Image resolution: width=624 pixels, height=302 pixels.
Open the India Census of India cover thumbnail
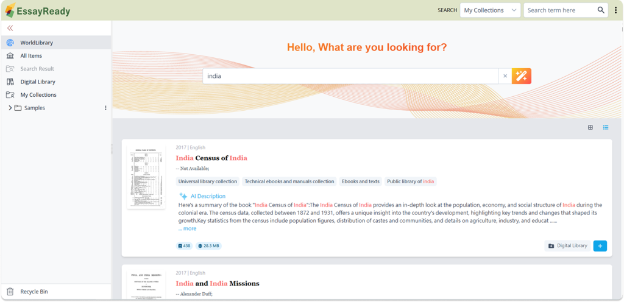(146, 177)
